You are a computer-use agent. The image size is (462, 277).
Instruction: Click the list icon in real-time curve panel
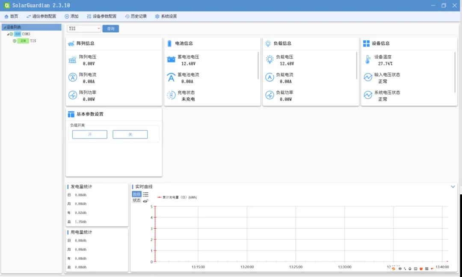(x=145, y=194)
